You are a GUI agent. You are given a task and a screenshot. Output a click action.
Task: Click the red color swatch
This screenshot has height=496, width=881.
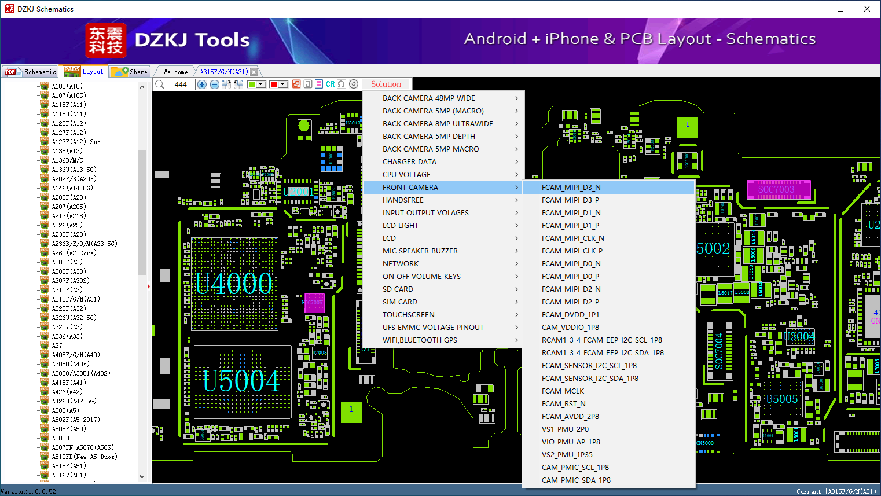(x=274, y=84)
